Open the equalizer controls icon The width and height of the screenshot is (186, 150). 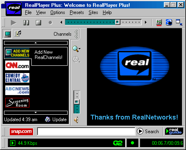[159, 22]
